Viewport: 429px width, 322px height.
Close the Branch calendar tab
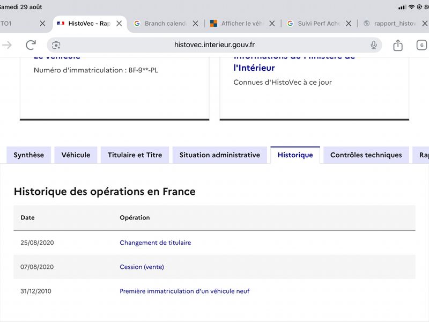[195, 24]
